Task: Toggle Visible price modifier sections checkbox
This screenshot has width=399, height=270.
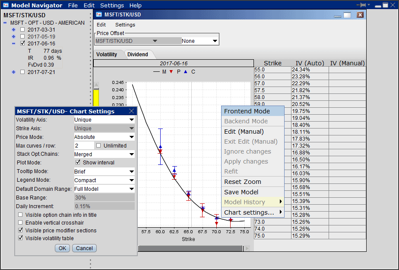Action: click(20, 230)
